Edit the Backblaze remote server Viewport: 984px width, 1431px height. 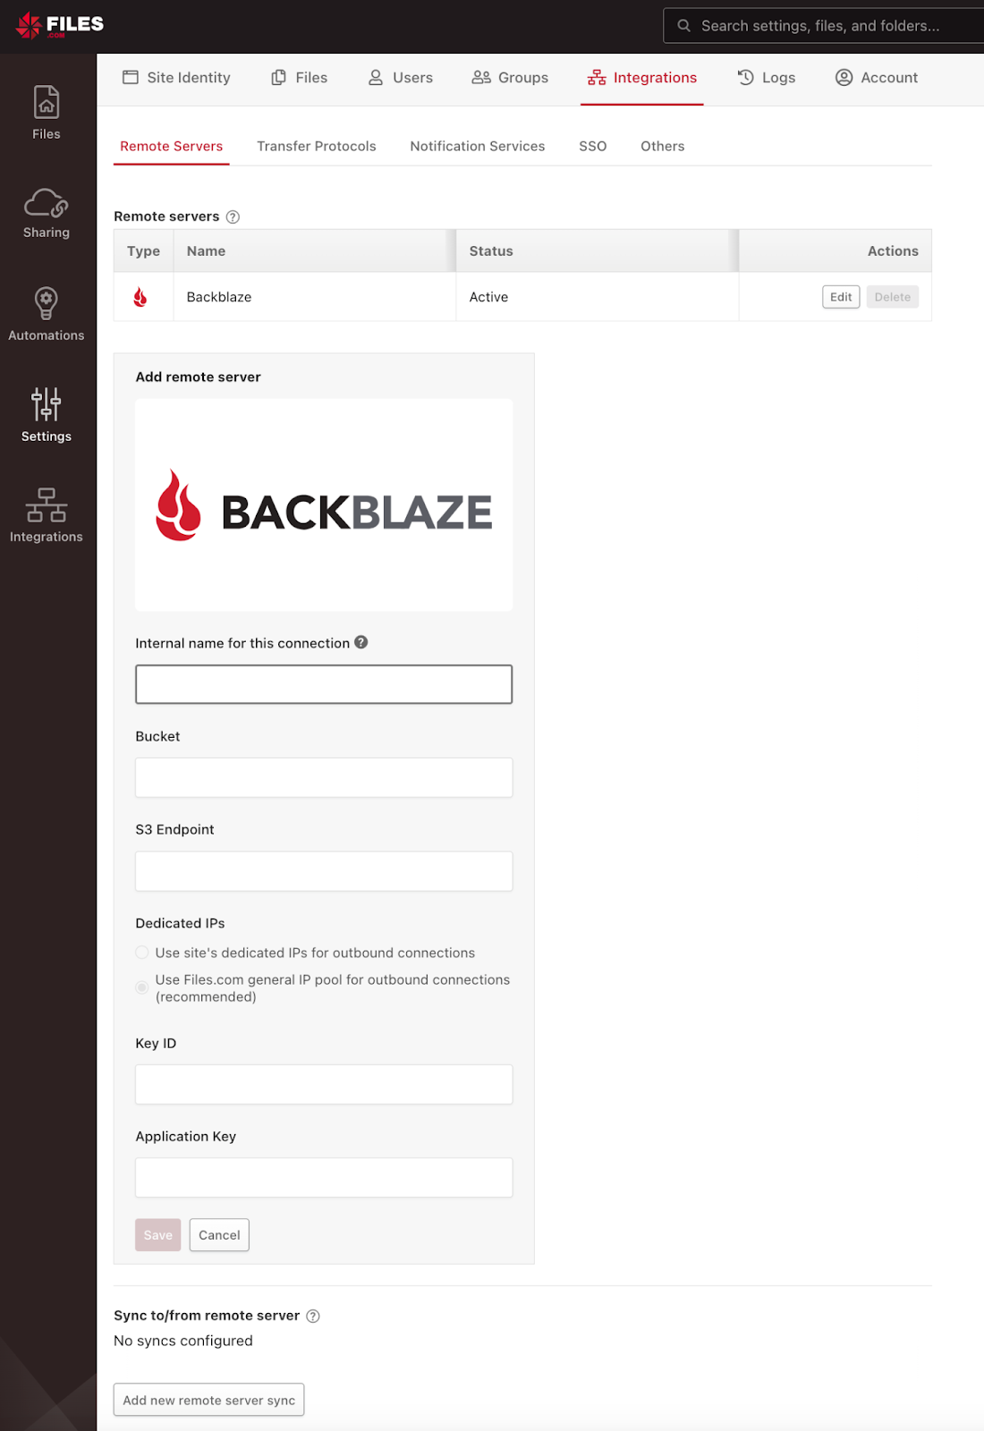841,297
